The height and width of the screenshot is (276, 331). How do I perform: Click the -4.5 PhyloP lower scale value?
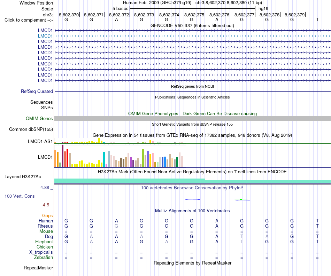pyautogui.click(x=45, y=205)
